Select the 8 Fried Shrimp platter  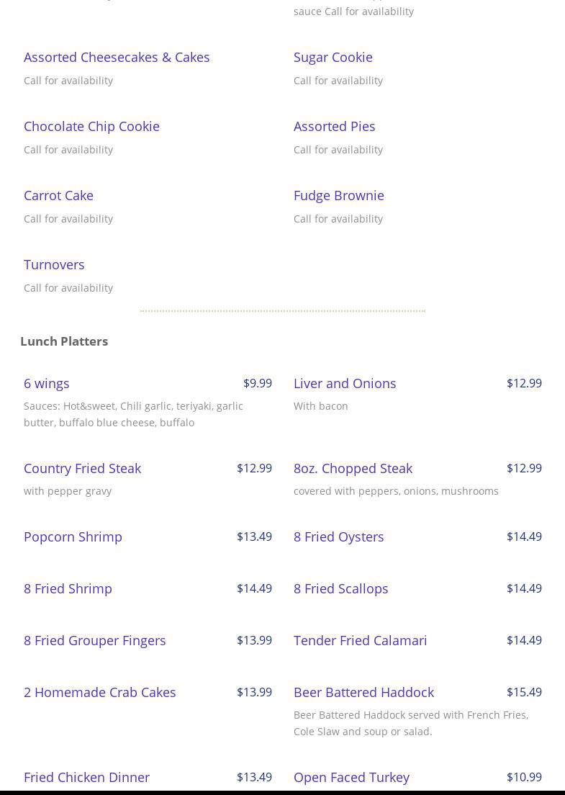click(x=68, y=588)
